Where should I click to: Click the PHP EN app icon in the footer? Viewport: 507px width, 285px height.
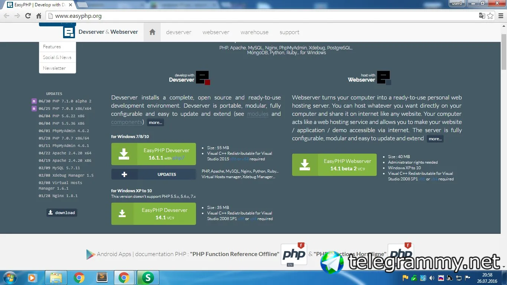[294, 255]
